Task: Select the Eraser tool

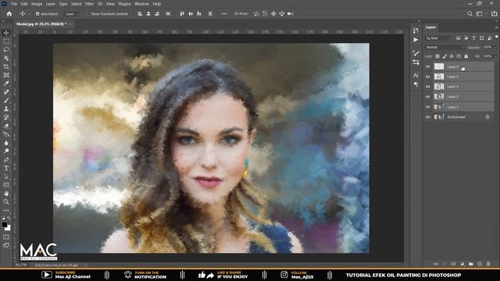Action: 6,126
